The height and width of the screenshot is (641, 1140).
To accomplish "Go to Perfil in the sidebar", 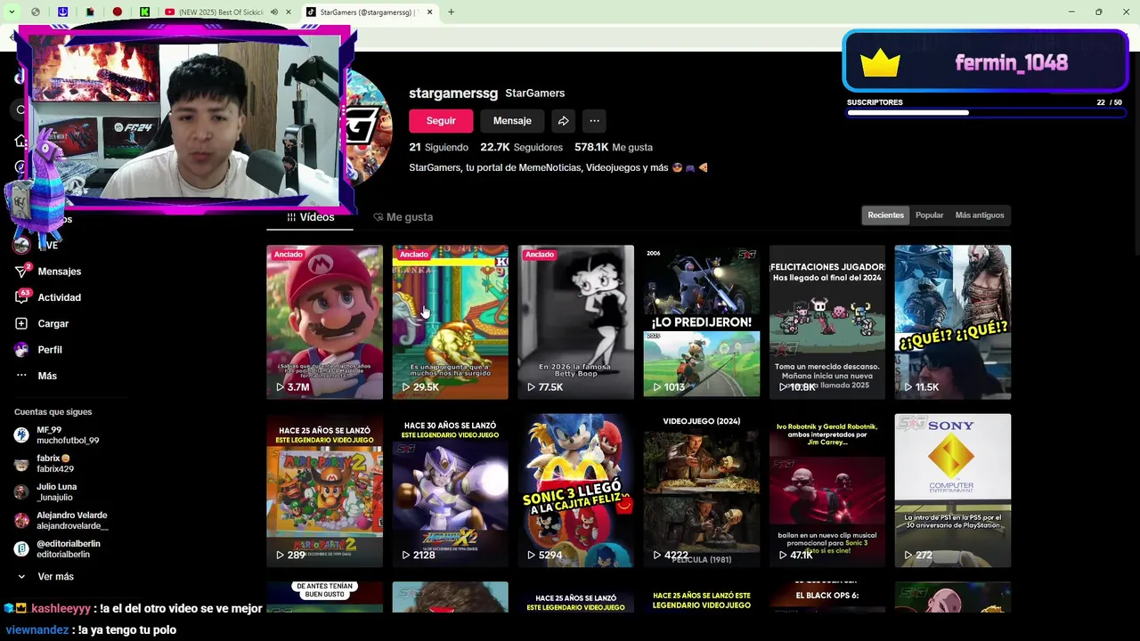I will click(38, 350).
